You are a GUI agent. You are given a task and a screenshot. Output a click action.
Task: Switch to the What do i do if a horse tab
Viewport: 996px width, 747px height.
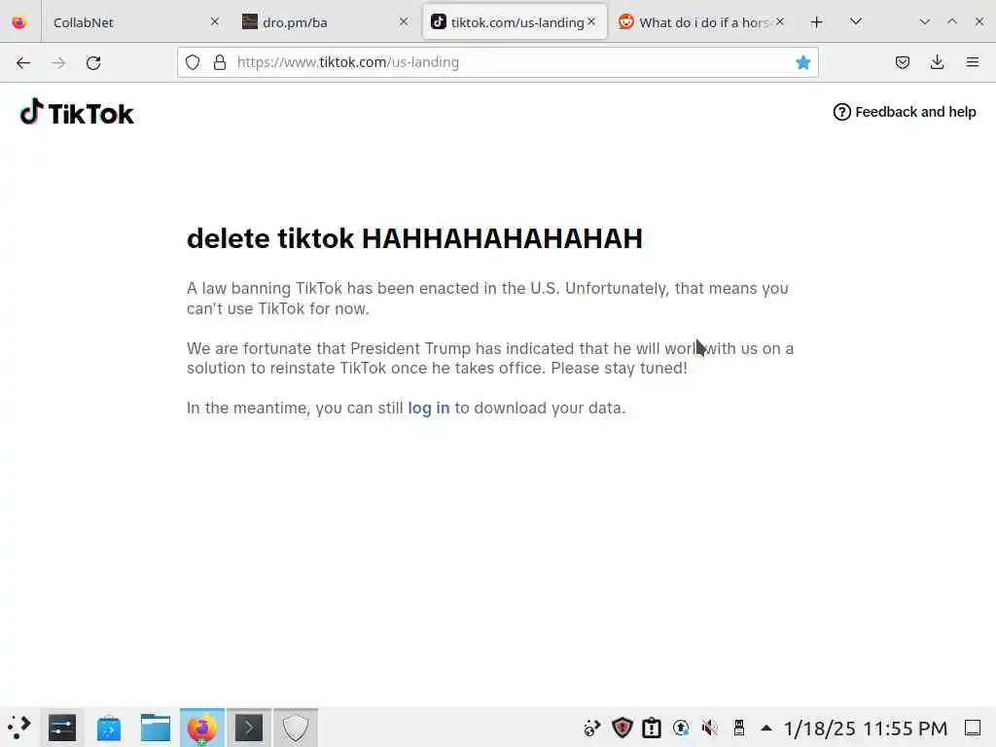[x=702, y=22]
